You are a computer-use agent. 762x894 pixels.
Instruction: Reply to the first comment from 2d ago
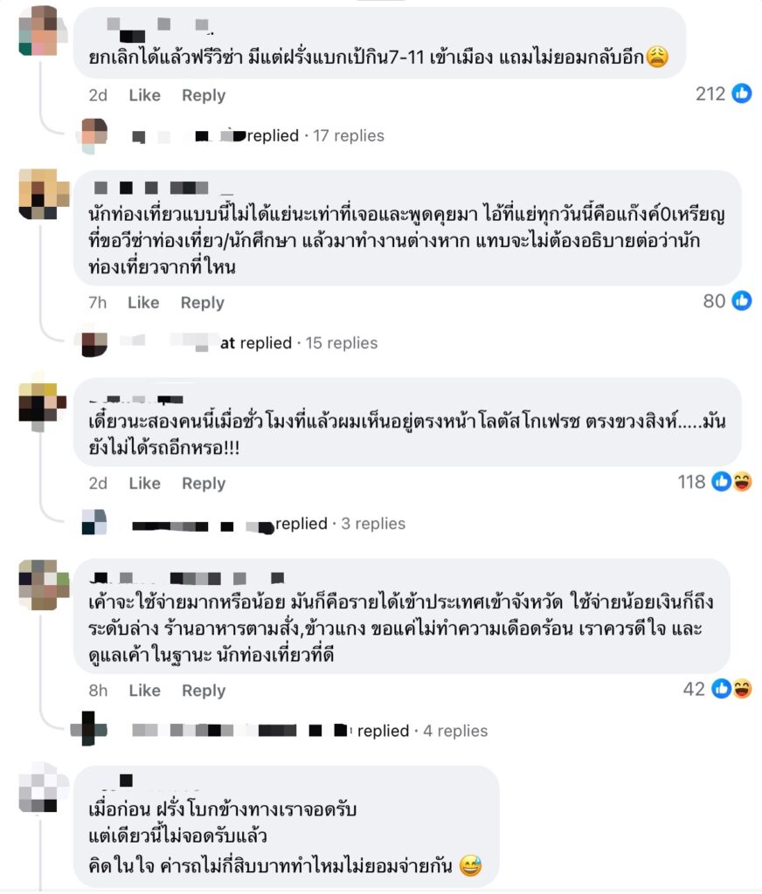coord(204,95)
